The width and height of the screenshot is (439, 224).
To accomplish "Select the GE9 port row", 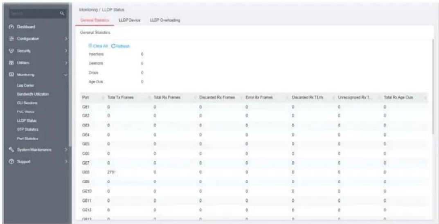I will (254, 181).
